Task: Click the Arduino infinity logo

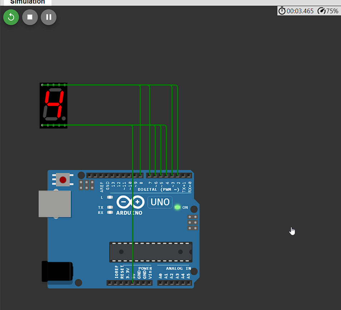Action: coord(130,202)
